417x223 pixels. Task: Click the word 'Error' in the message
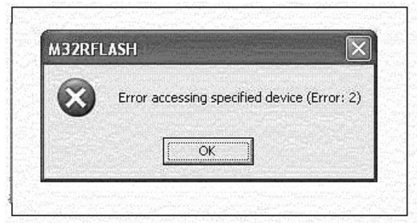132,98
